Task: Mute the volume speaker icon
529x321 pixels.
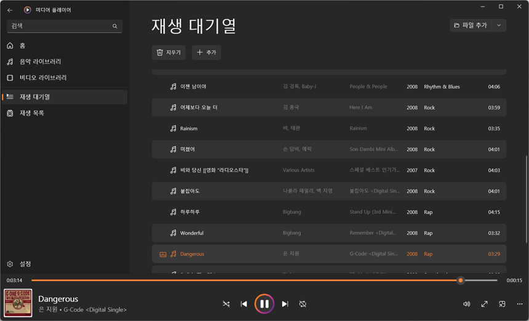Action: click(x=466, y=304)
